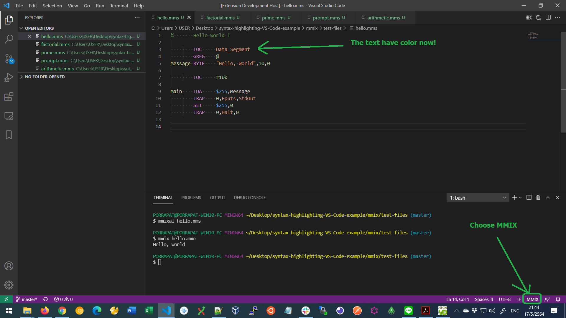The height and width of the screenshot is (318, 566).
Task: Click the Split Editor Right icon
Action: (548, 18)
